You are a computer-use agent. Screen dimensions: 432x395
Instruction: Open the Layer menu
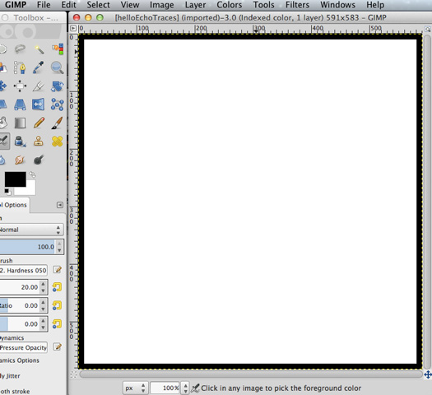[x=195, y=5]
